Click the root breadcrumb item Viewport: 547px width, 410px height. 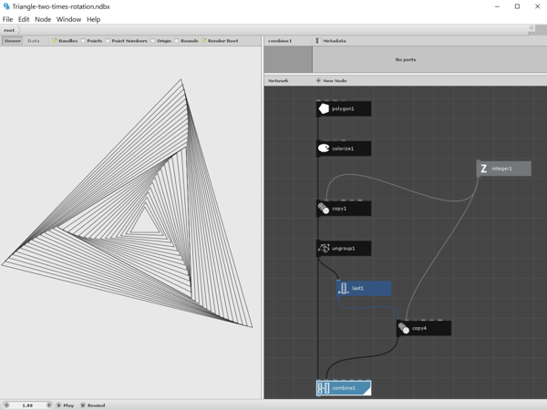pos(9,30)
